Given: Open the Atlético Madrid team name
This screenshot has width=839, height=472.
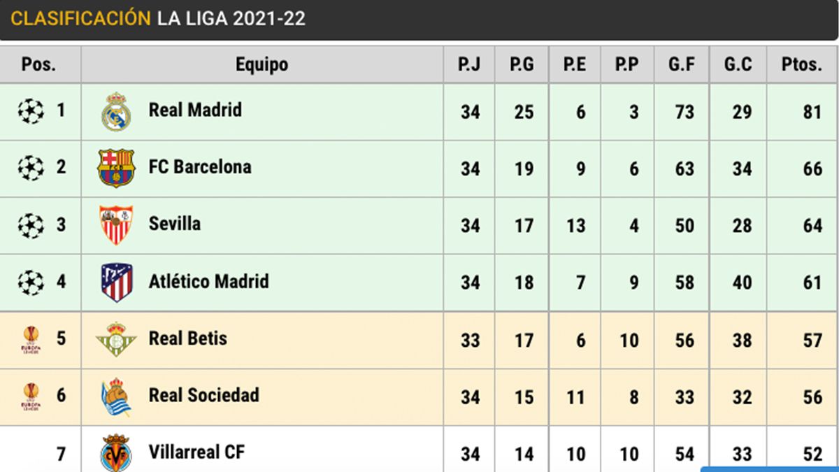Looking at the screenshot, I should point(208,282).
